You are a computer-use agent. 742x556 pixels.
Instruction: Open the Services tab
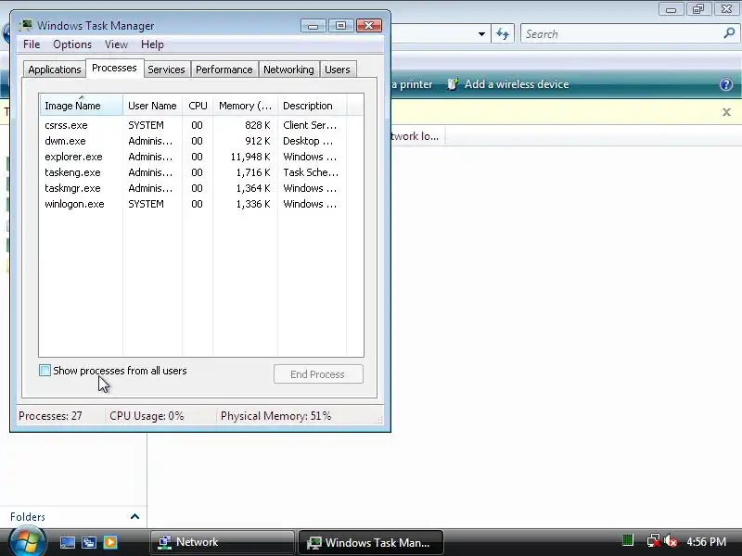166,69
